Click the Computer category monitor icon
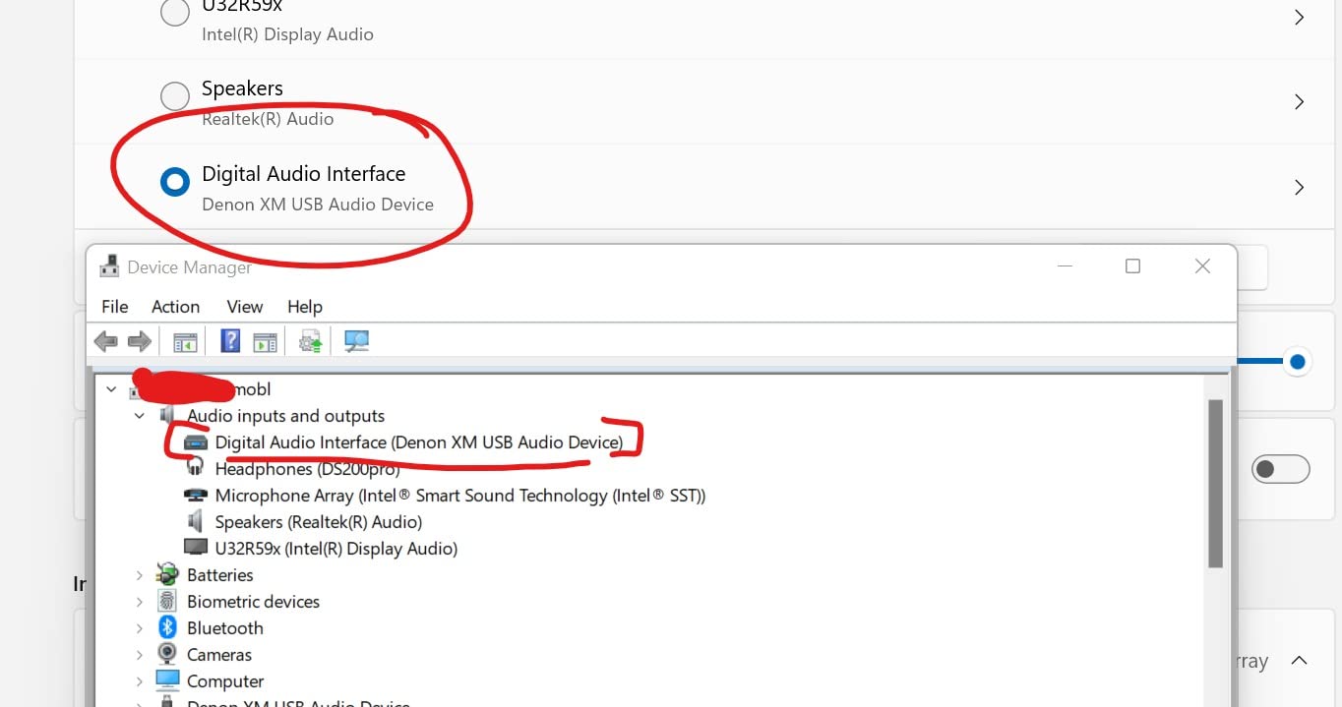 click(x=168, y=680)
